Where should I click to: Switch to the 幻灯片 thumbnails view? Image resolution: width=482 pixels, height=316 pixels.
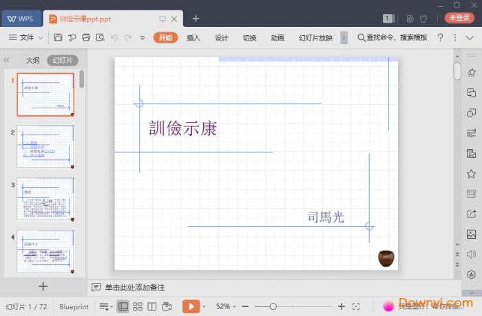pyautogui.click(x=63, y=60)
